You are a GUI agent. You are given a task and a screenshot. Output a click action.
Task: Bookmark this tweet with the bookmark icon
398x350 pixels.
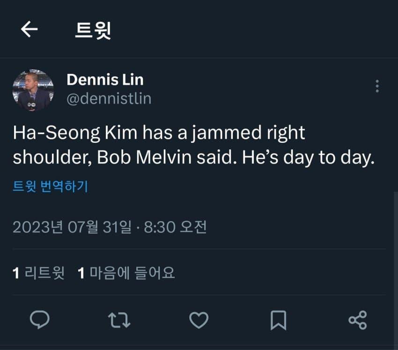tap(278, 320)
